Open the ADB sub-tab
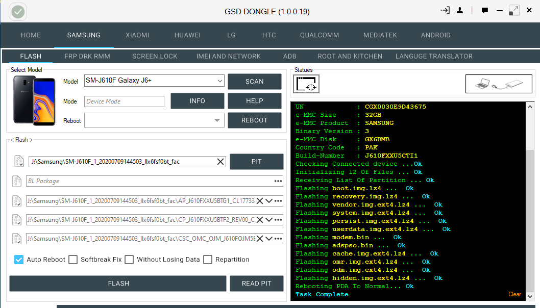The image size is (540, 308). coord(289,57)
